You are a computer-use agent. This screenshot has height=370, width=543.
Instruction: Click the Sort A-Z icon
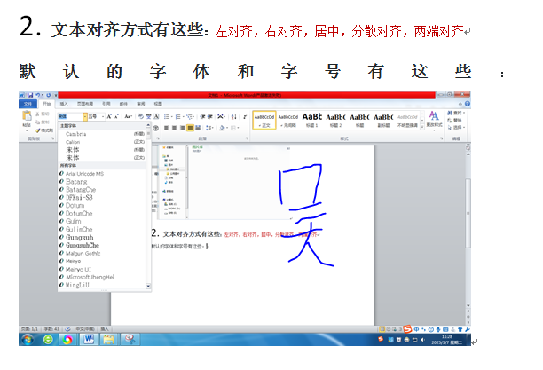pyautogui.click(x=234, y=117)
